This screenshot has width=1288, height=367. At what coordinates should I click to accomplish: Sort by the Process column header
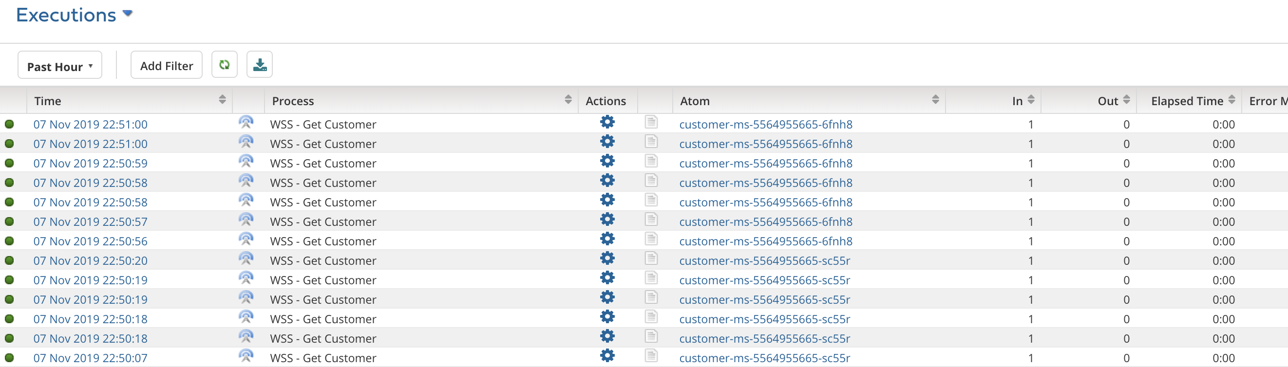[568, 100]
